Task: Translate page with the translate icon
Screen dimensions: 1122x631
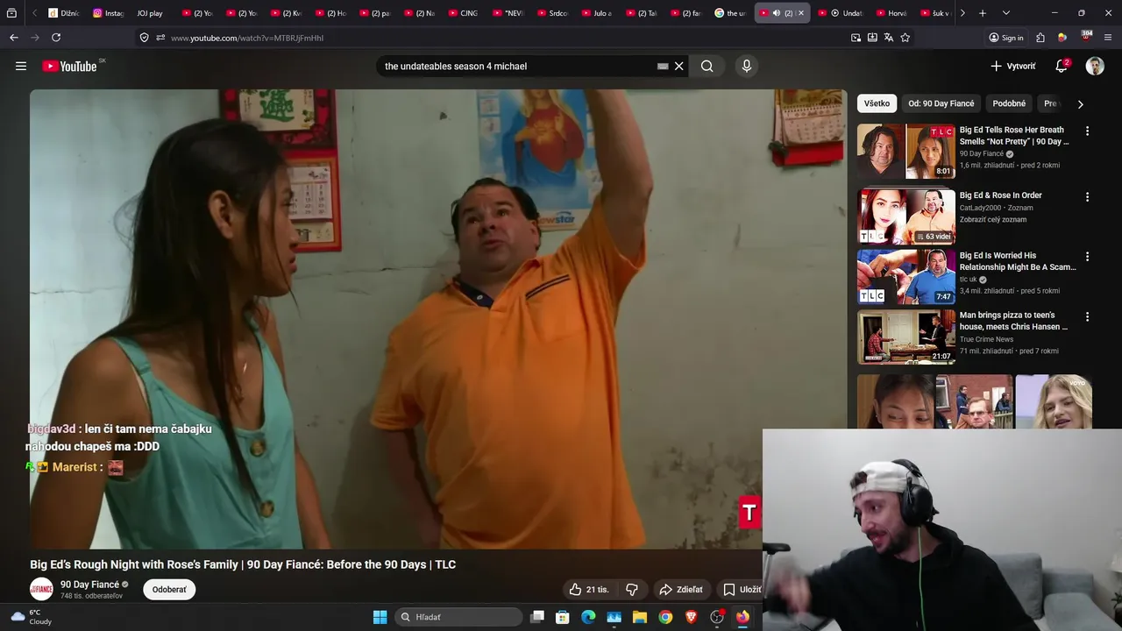Action: tap(889, 38)
